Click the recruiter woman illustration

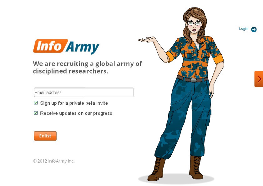(181, 94)
